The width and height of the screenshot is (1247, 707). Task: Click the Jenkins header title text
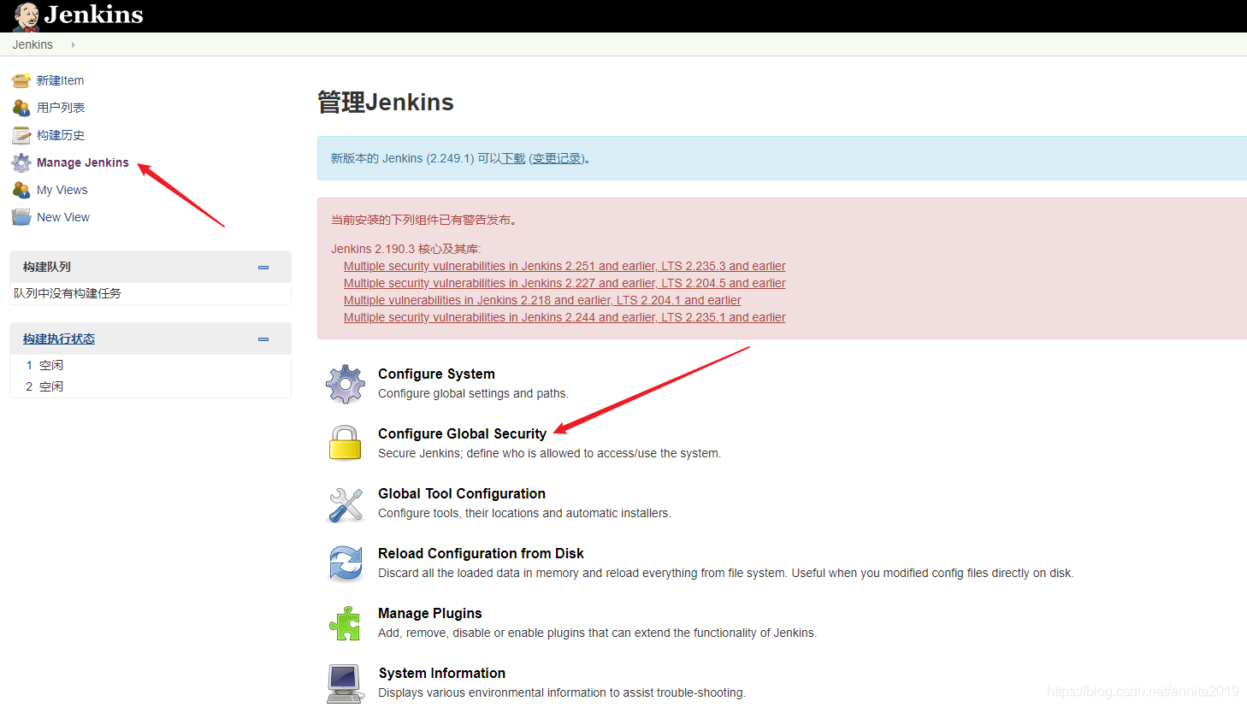pyautogui.click(x=94, y=15)
